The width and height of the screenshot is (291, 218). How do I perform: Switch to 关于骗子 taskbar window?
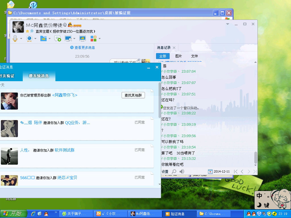pyautogui.click(x=76, y=214)
